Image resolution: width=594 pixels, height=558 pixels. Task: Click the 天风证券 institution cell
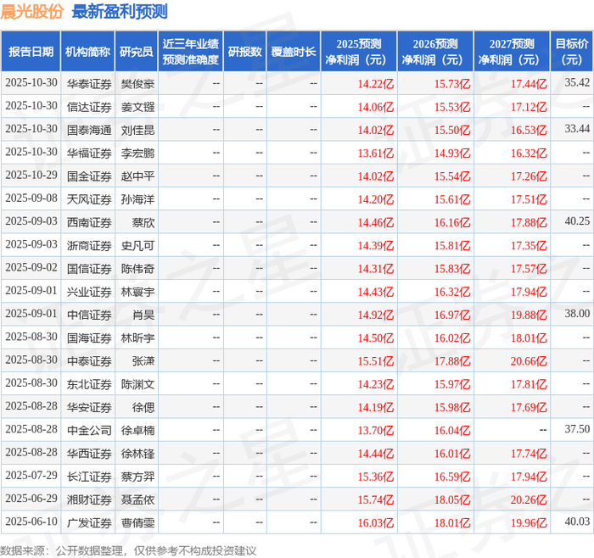[89, 199]
